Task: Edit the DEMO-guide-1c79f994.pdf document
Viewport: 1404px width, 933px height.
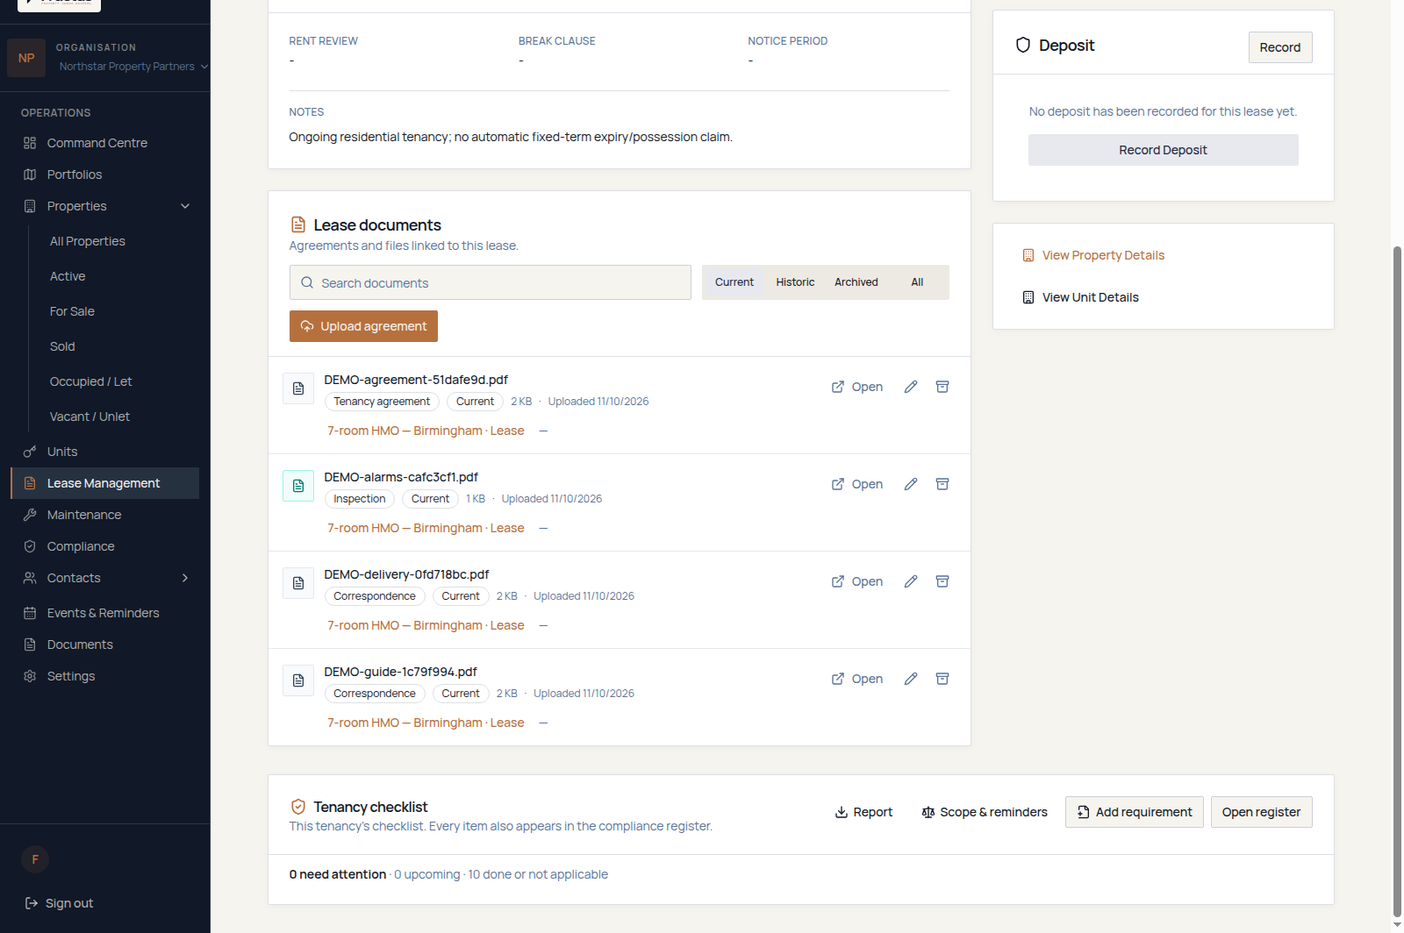Action: pos(911,679)
